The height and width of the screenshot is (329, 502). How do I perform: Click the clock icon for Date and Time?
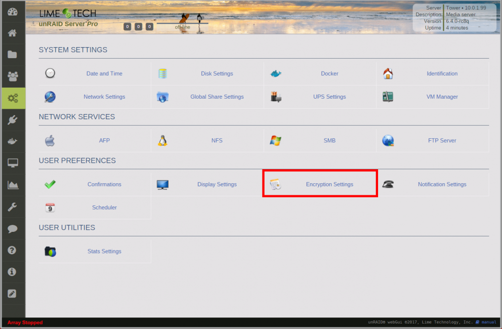tap(50, 73)
